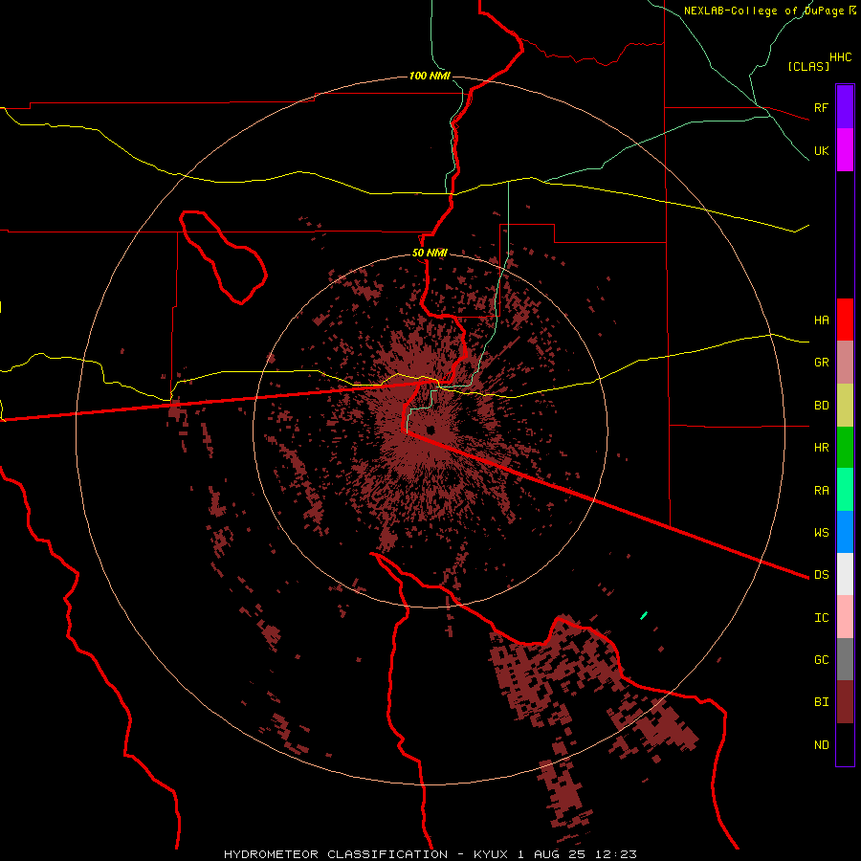Click the 50 NMI range ring label
The width and height of the screenshot is (861, 861).
[430, 253]
